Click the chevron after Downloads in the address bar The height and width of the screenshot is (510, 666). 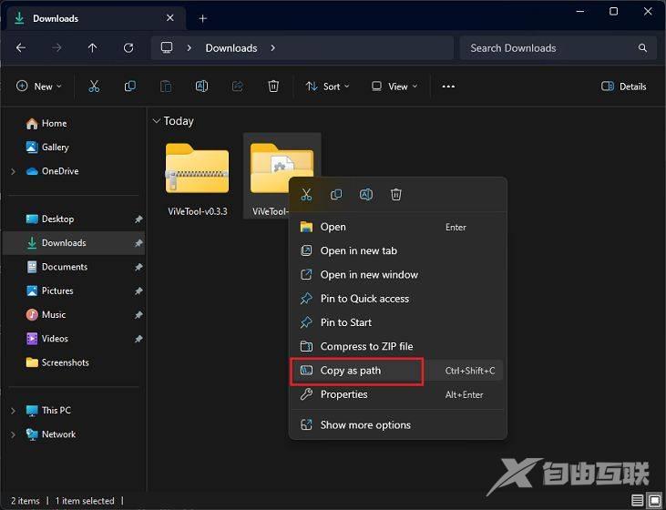pyautogui.click(x=272, y=48)
